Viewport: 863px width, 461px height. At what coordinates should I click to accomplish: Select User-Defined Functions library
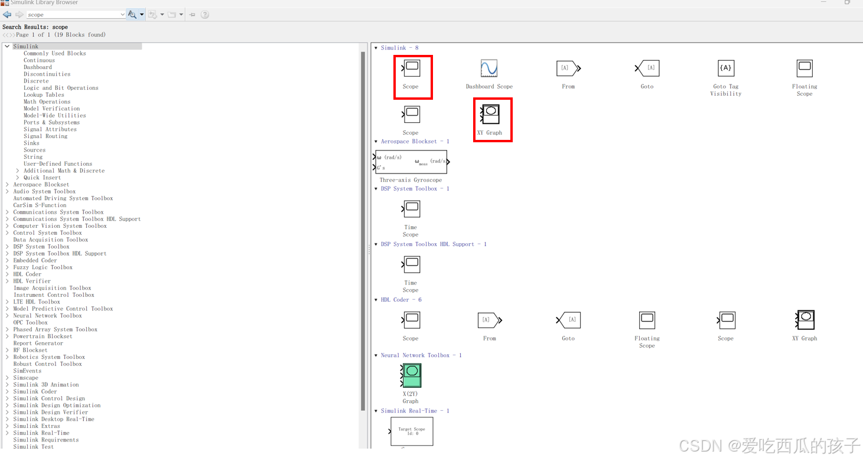pos(58,164)
